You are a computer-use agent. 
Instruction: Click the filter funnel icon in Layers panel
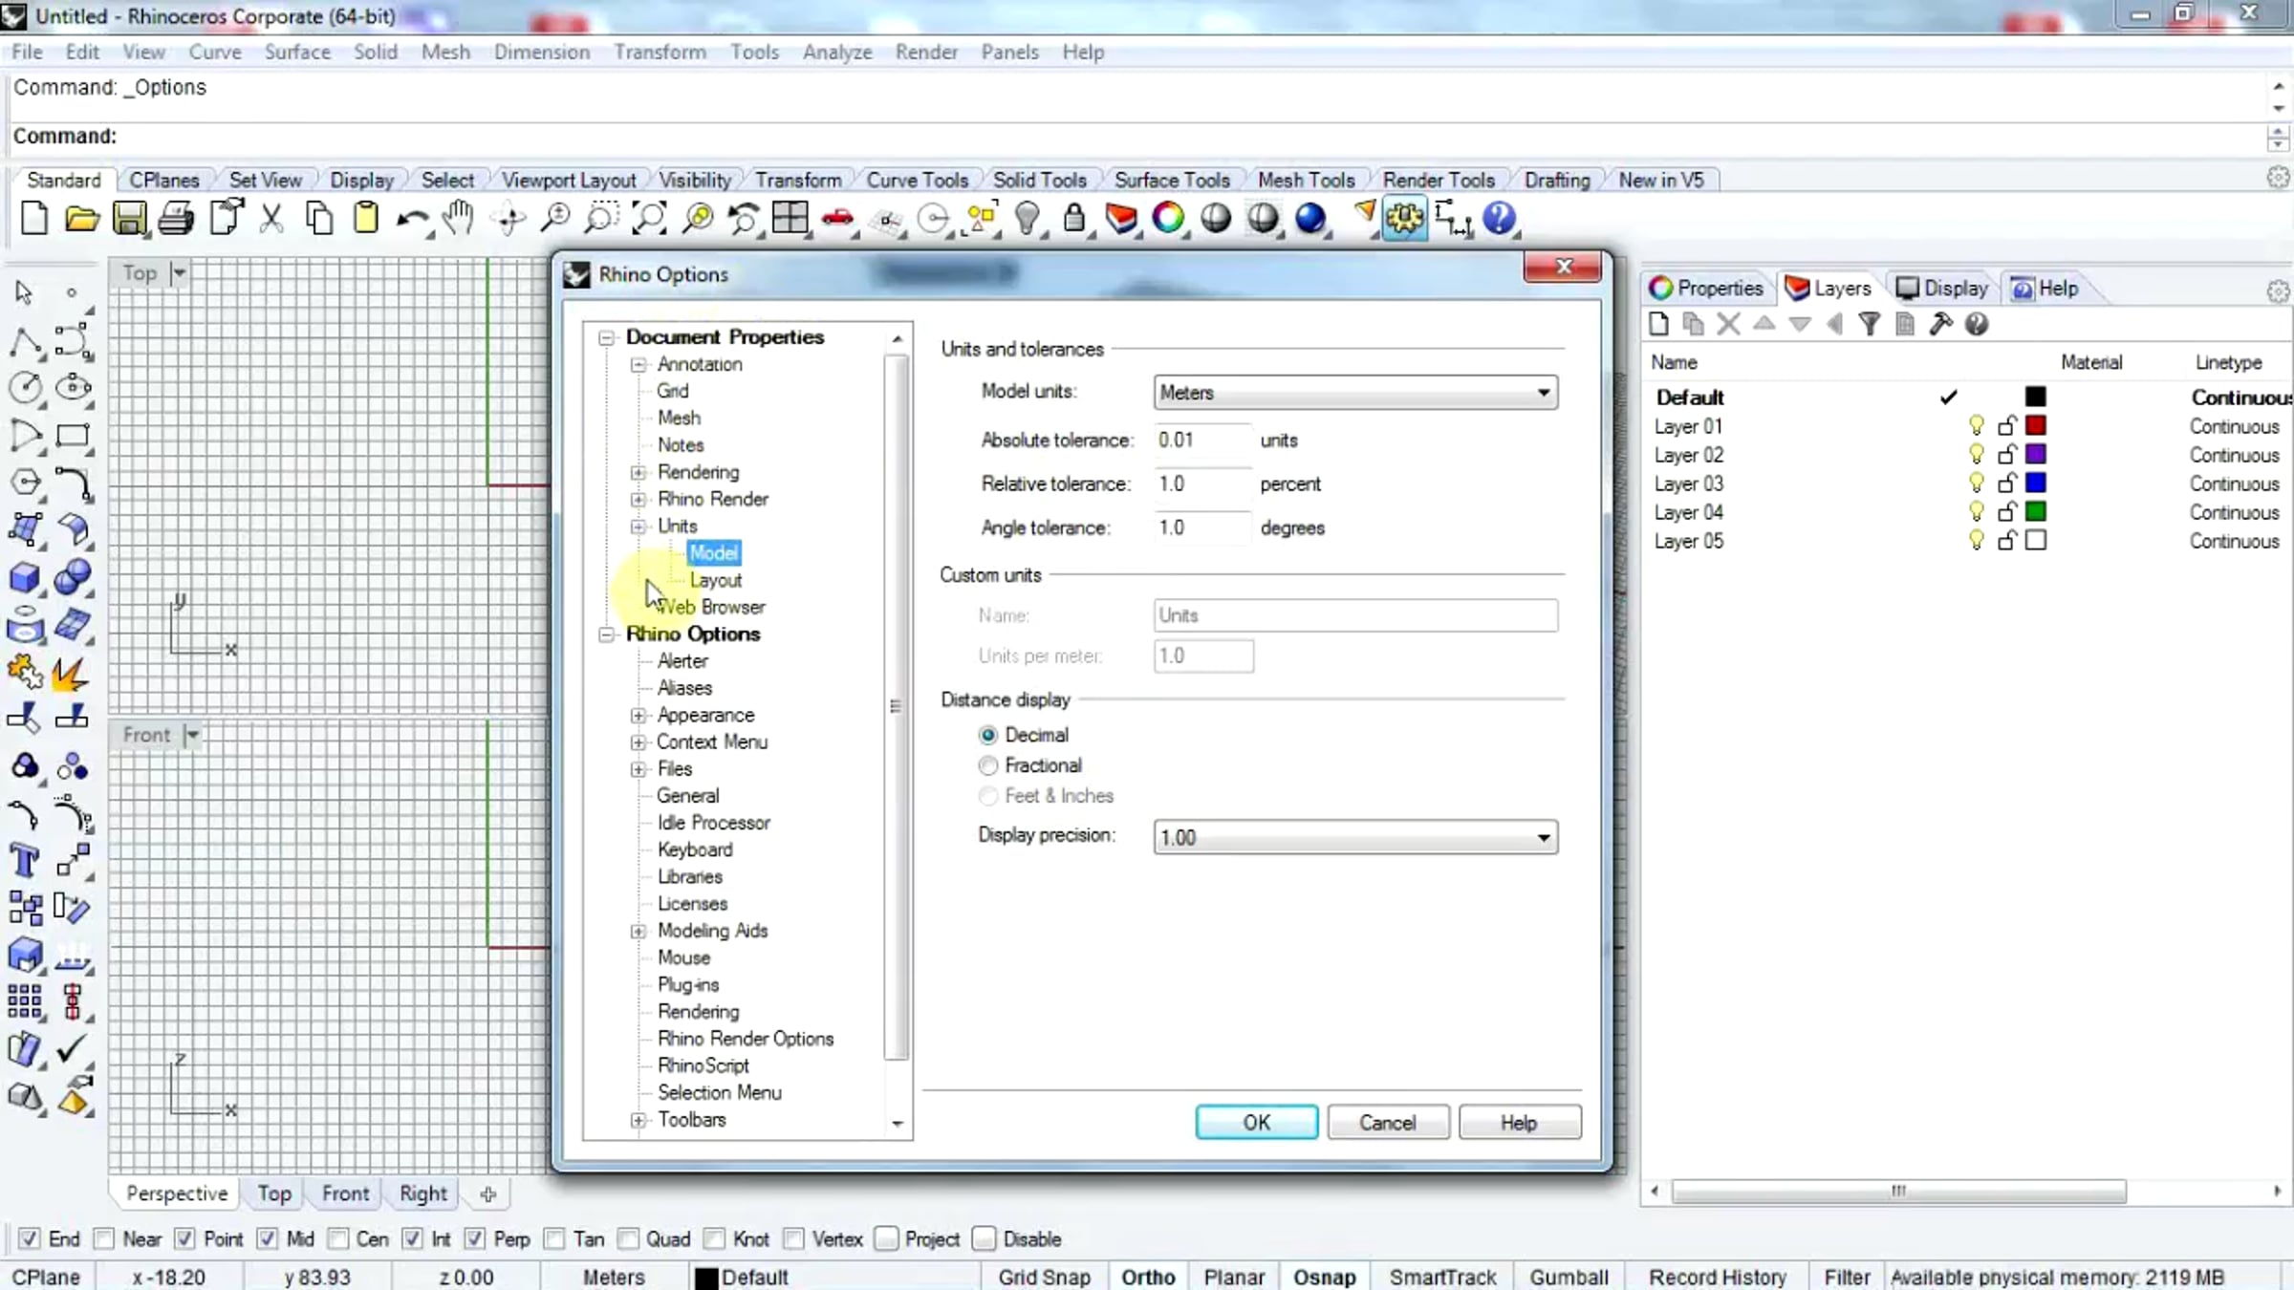(x=1869, y=325)
